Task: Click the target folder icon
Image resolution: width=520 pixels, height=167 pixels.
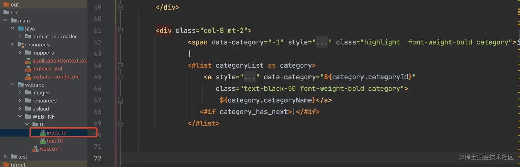Action: (x=7, y=165)
